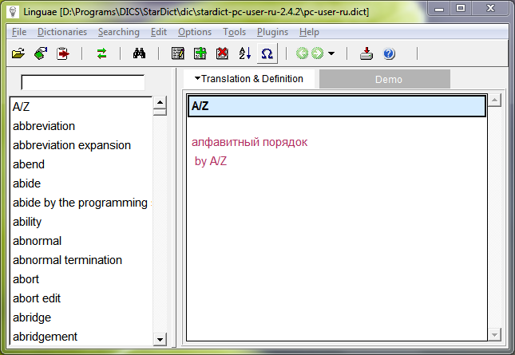This screenshot has height=355, width=515.
Task: Click definition pane scroll up arrow
Action: (494, 101)
